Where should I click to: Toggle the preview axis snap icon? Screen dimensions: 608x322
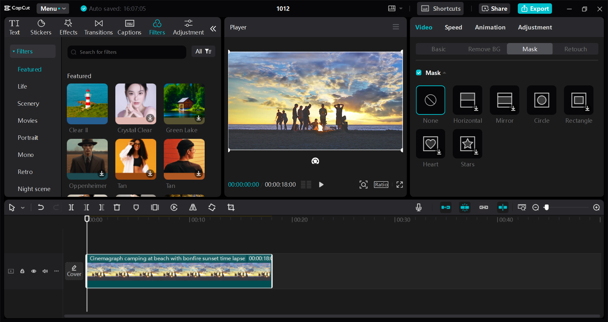coord(503,207)
